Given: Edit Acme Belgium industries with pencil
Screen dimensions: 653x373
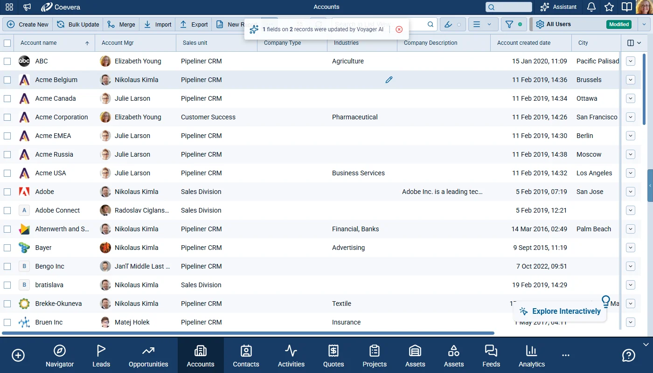Looking at the screenshot, I should pos(389,80).
